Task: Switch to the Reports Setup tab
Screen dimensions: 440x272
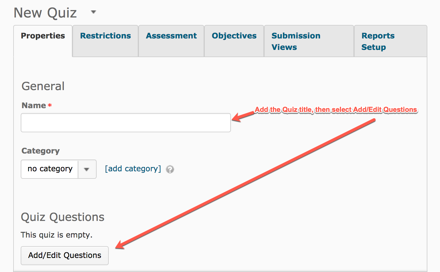Action: pyautogui.click(x=378, y=41)
